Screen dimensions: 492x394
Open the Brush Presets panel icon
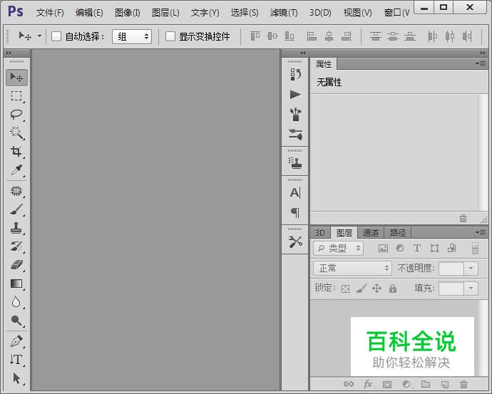point(295,115)
